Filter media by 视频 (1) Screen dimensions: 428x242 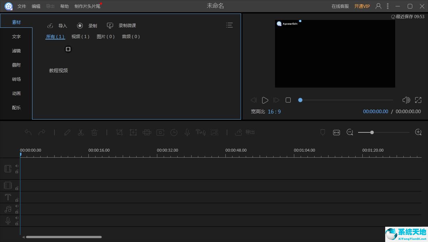click(x=81, y=37)
